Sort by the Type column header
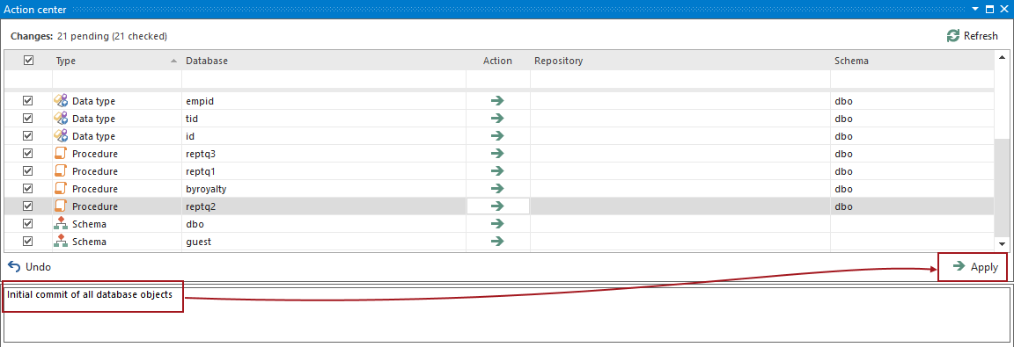This screenshot has height=347, width=1014. [116, 61]
